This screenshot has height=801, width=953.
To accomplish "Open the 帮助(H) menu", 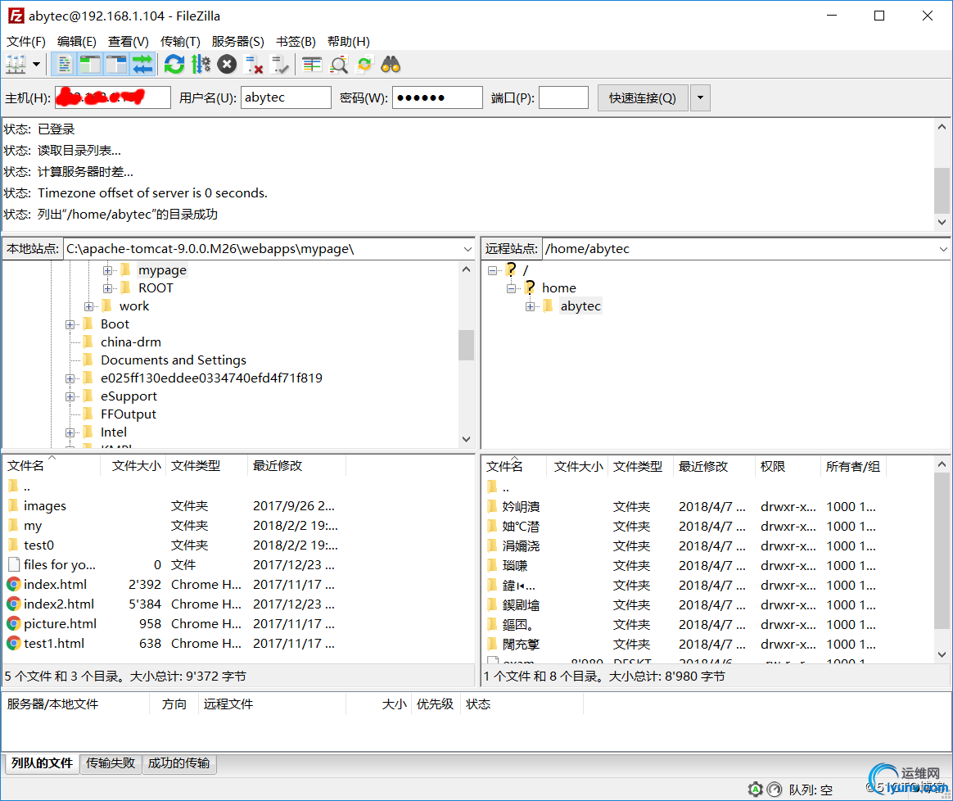I will [348, 41].
